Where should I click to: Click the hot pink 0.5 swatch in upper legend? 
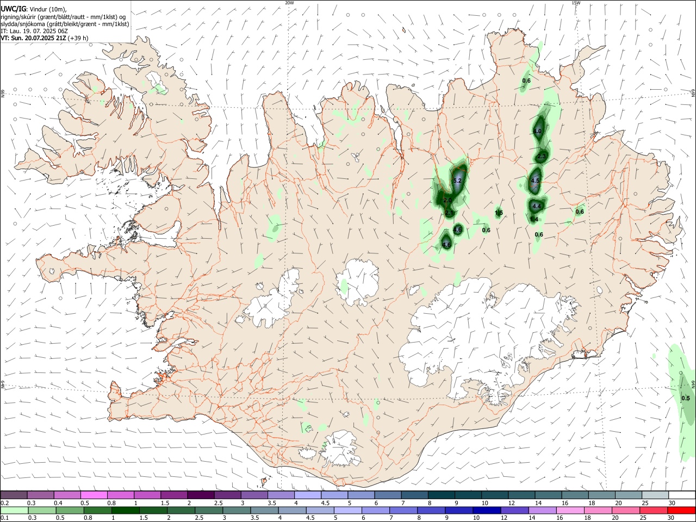click(94, 495)
